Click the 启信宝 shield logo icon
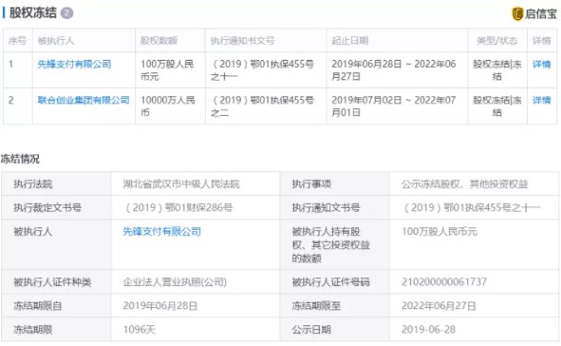The height and width of the screenshot is (346, 561). coord(517,13)
